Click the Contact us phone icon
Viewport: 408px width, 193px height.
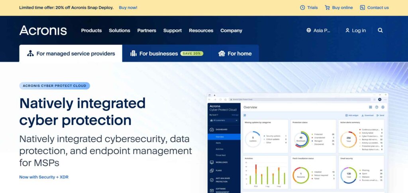(362, 8)
